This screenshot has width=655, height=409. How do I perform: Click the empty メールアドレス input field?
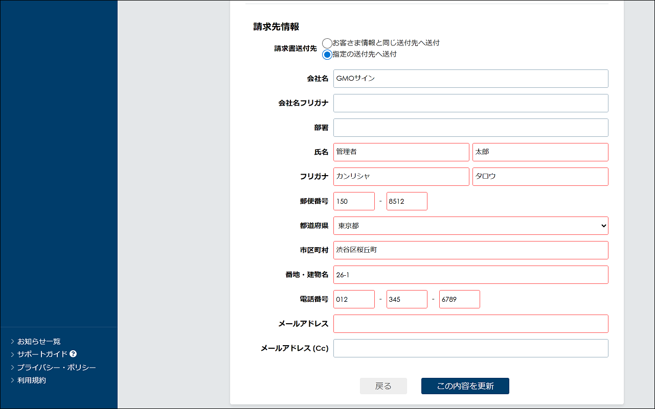tap(470, 324)
